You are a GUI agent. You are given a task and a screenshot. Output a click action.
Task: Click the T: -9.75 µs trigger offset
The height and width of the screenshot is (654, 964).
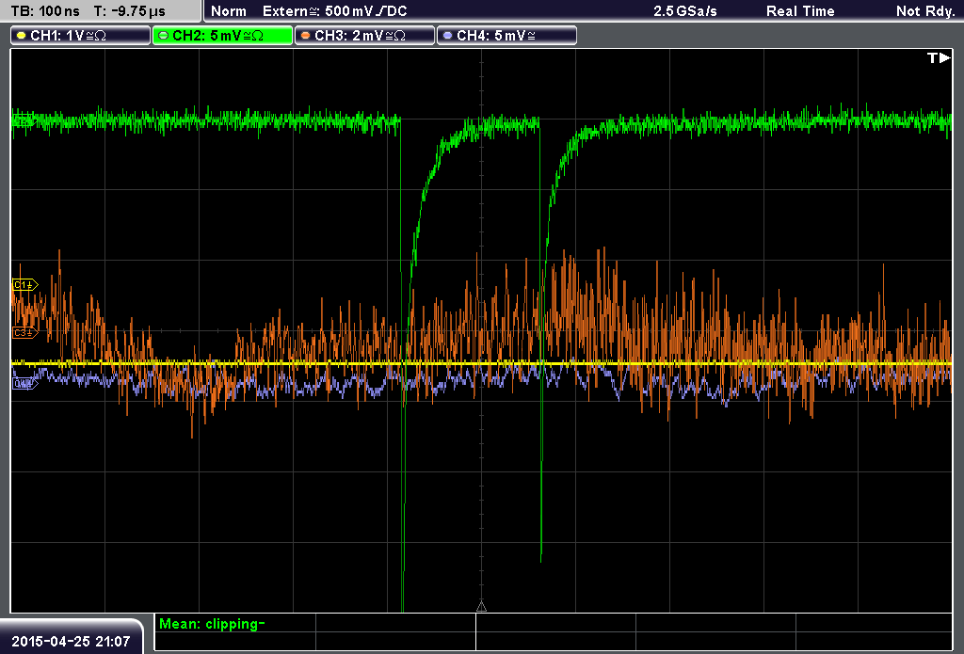tap(129, 11)
